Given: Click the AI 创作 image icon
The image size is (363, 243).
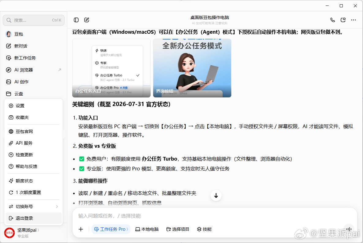Looking at the screenshot, I should click(9, 82).
